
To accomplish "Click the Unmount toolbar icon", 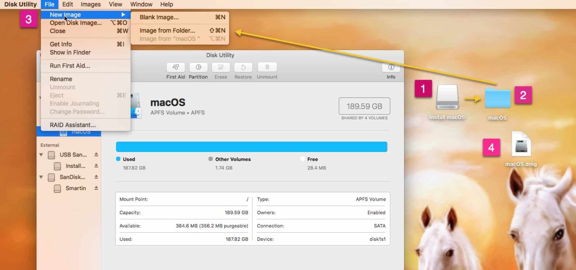I will coord(267,67).
